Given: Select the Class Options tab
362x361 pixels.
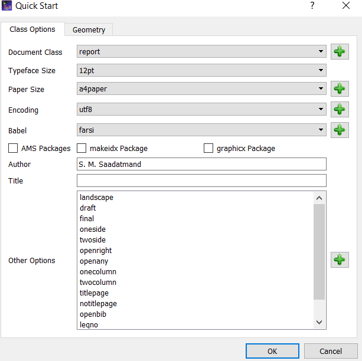Looking at the screenshot, I should tap(32, 29).
